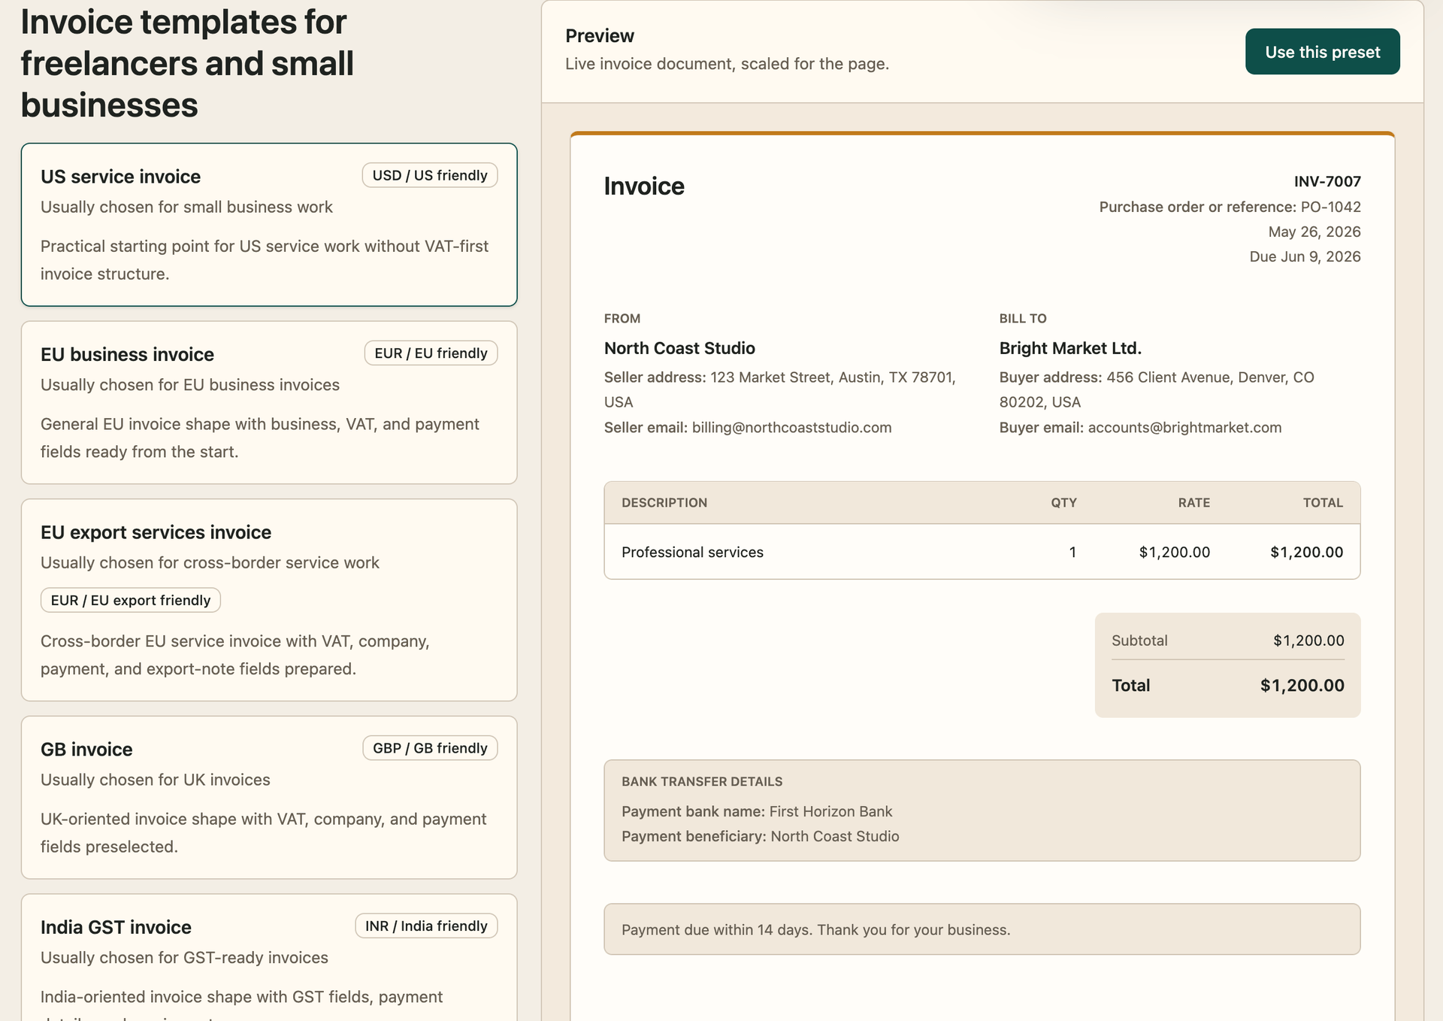Click the Buyer address line
1443x1021 pixels.
pyautogui.click(x=1157, y=389)
